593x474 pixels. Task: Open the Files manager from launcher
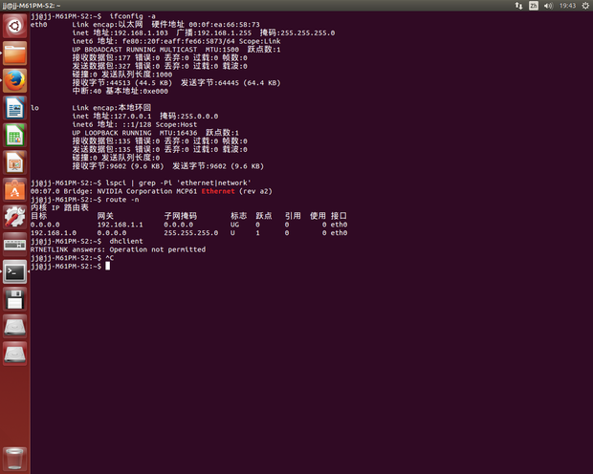click(x=14, y=53)
